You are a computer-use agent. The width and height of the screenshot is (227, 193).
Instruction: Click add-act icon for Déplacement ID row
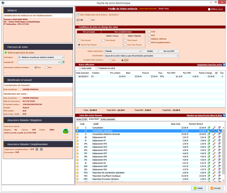pyautogui.click(x=209, y=137)
